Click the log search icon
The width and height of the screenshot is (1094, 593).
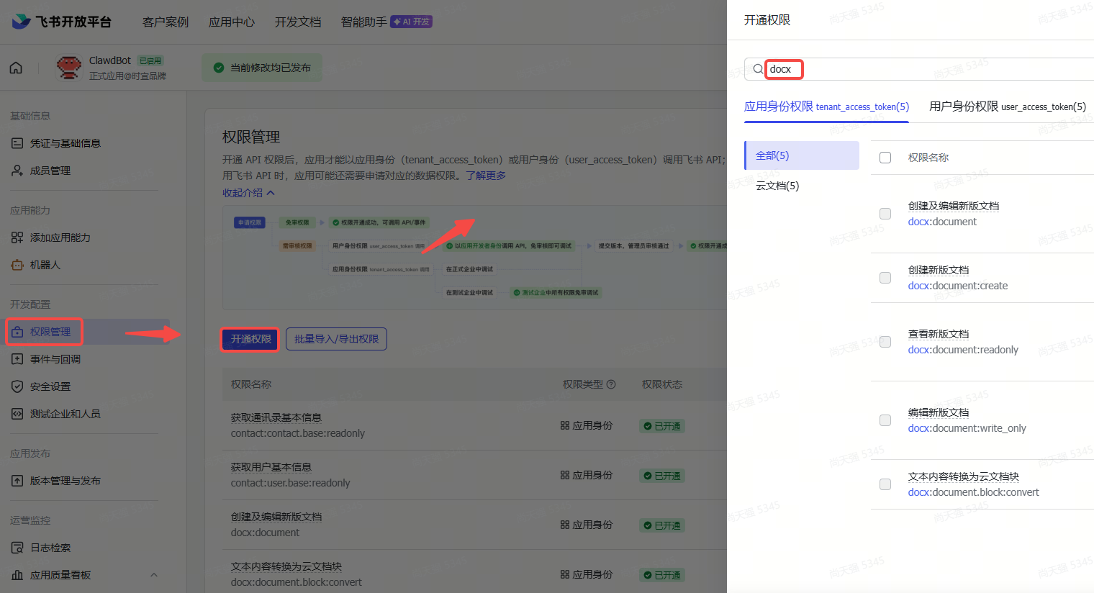(x=17, y=548)
